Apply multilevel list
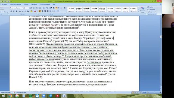This screenshot has width=174, height=98. 48,8
